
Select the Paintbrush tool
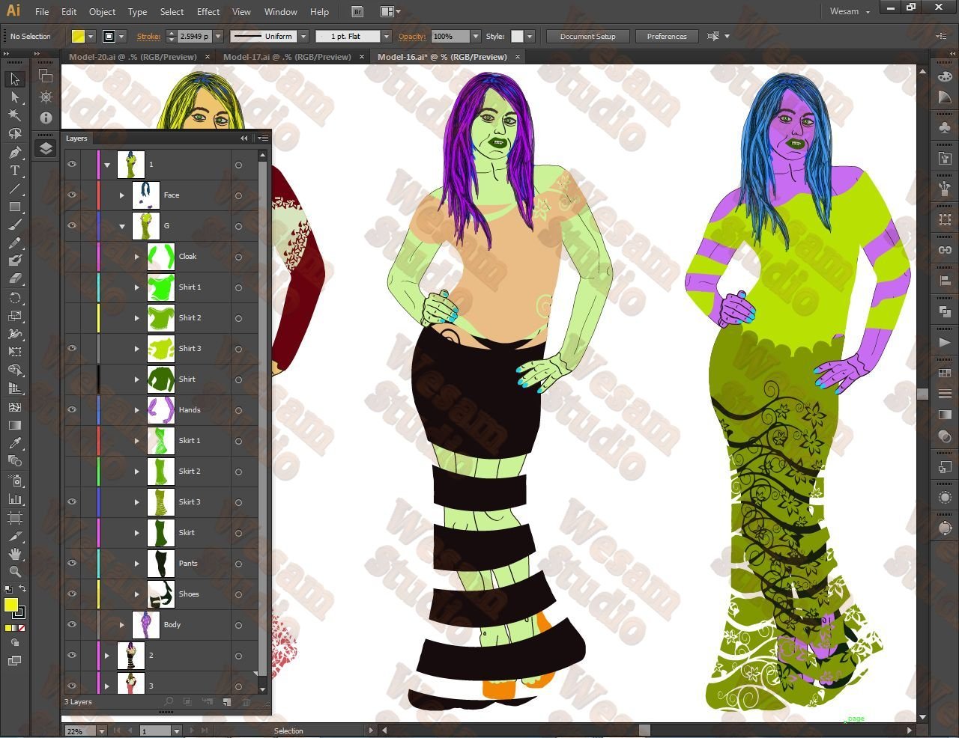15,225
